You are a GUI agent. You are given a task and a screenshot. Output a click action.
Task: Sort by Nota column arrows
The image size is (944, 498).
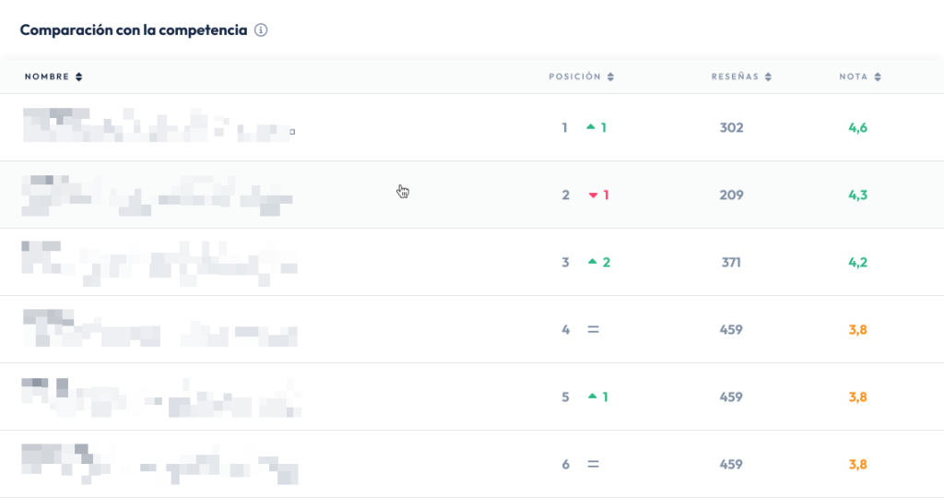tap(878, 77)
